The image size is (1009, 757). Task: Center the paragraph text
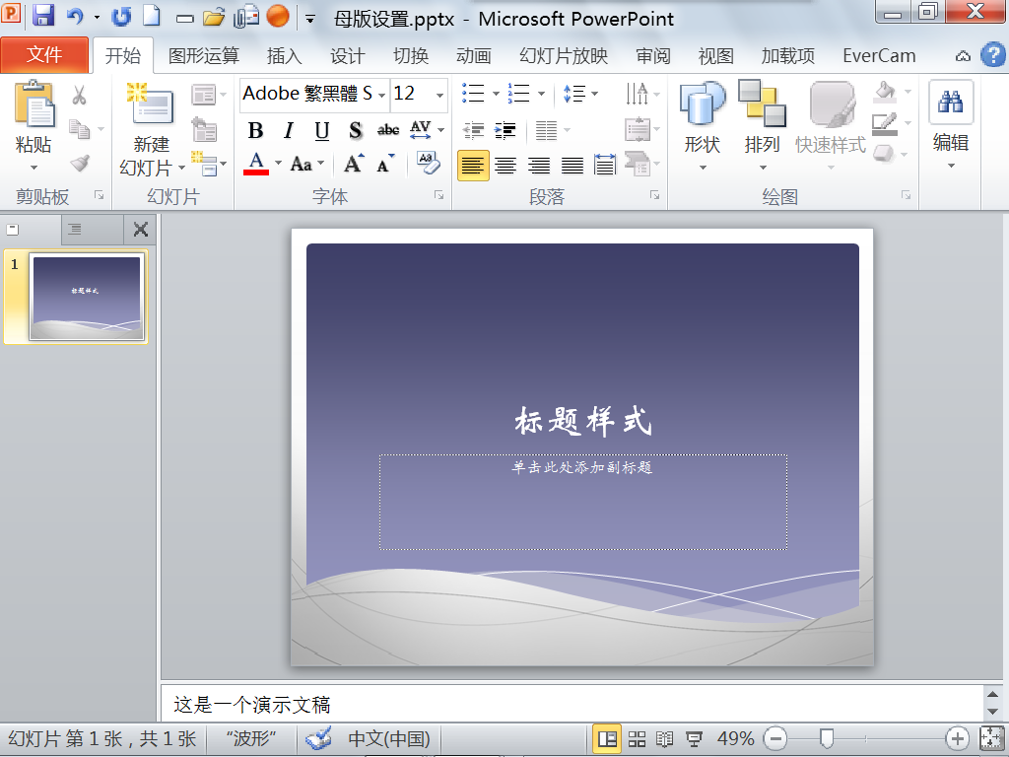[x=505, y=165]
